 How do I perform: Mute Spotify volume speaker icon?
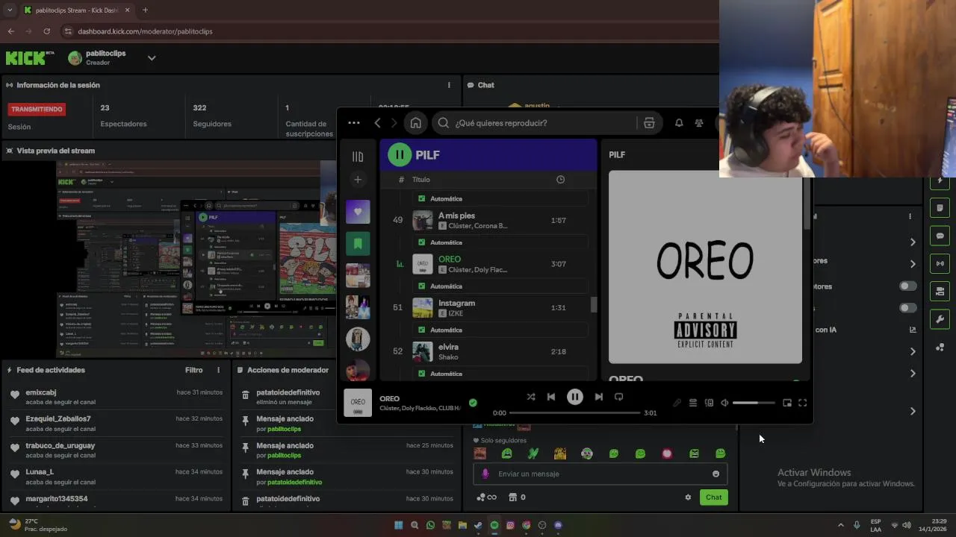coord(724,403)
